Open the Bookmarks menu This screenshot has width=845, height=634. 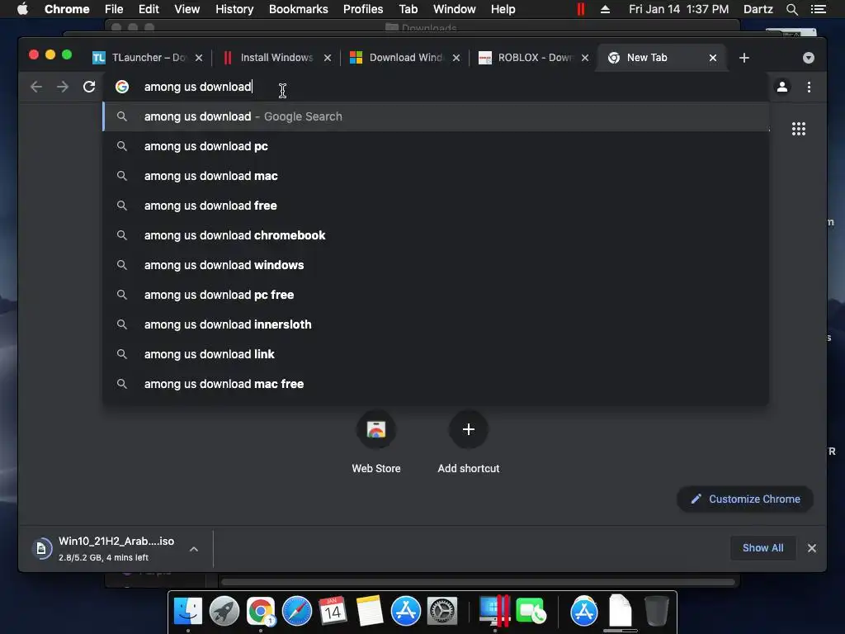[299, 9]
